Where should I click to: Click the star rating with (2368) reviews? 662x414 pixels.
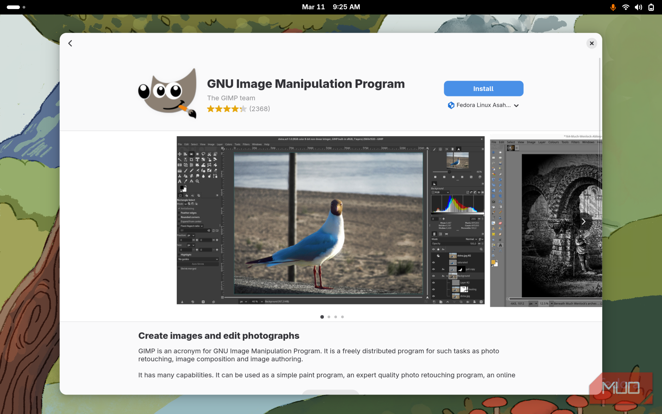click(238, 109)
